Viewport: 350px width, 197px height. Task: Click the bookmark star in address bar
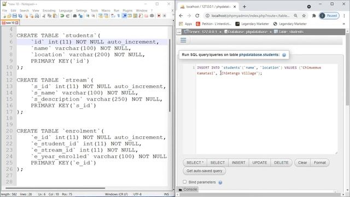(304, 16)
